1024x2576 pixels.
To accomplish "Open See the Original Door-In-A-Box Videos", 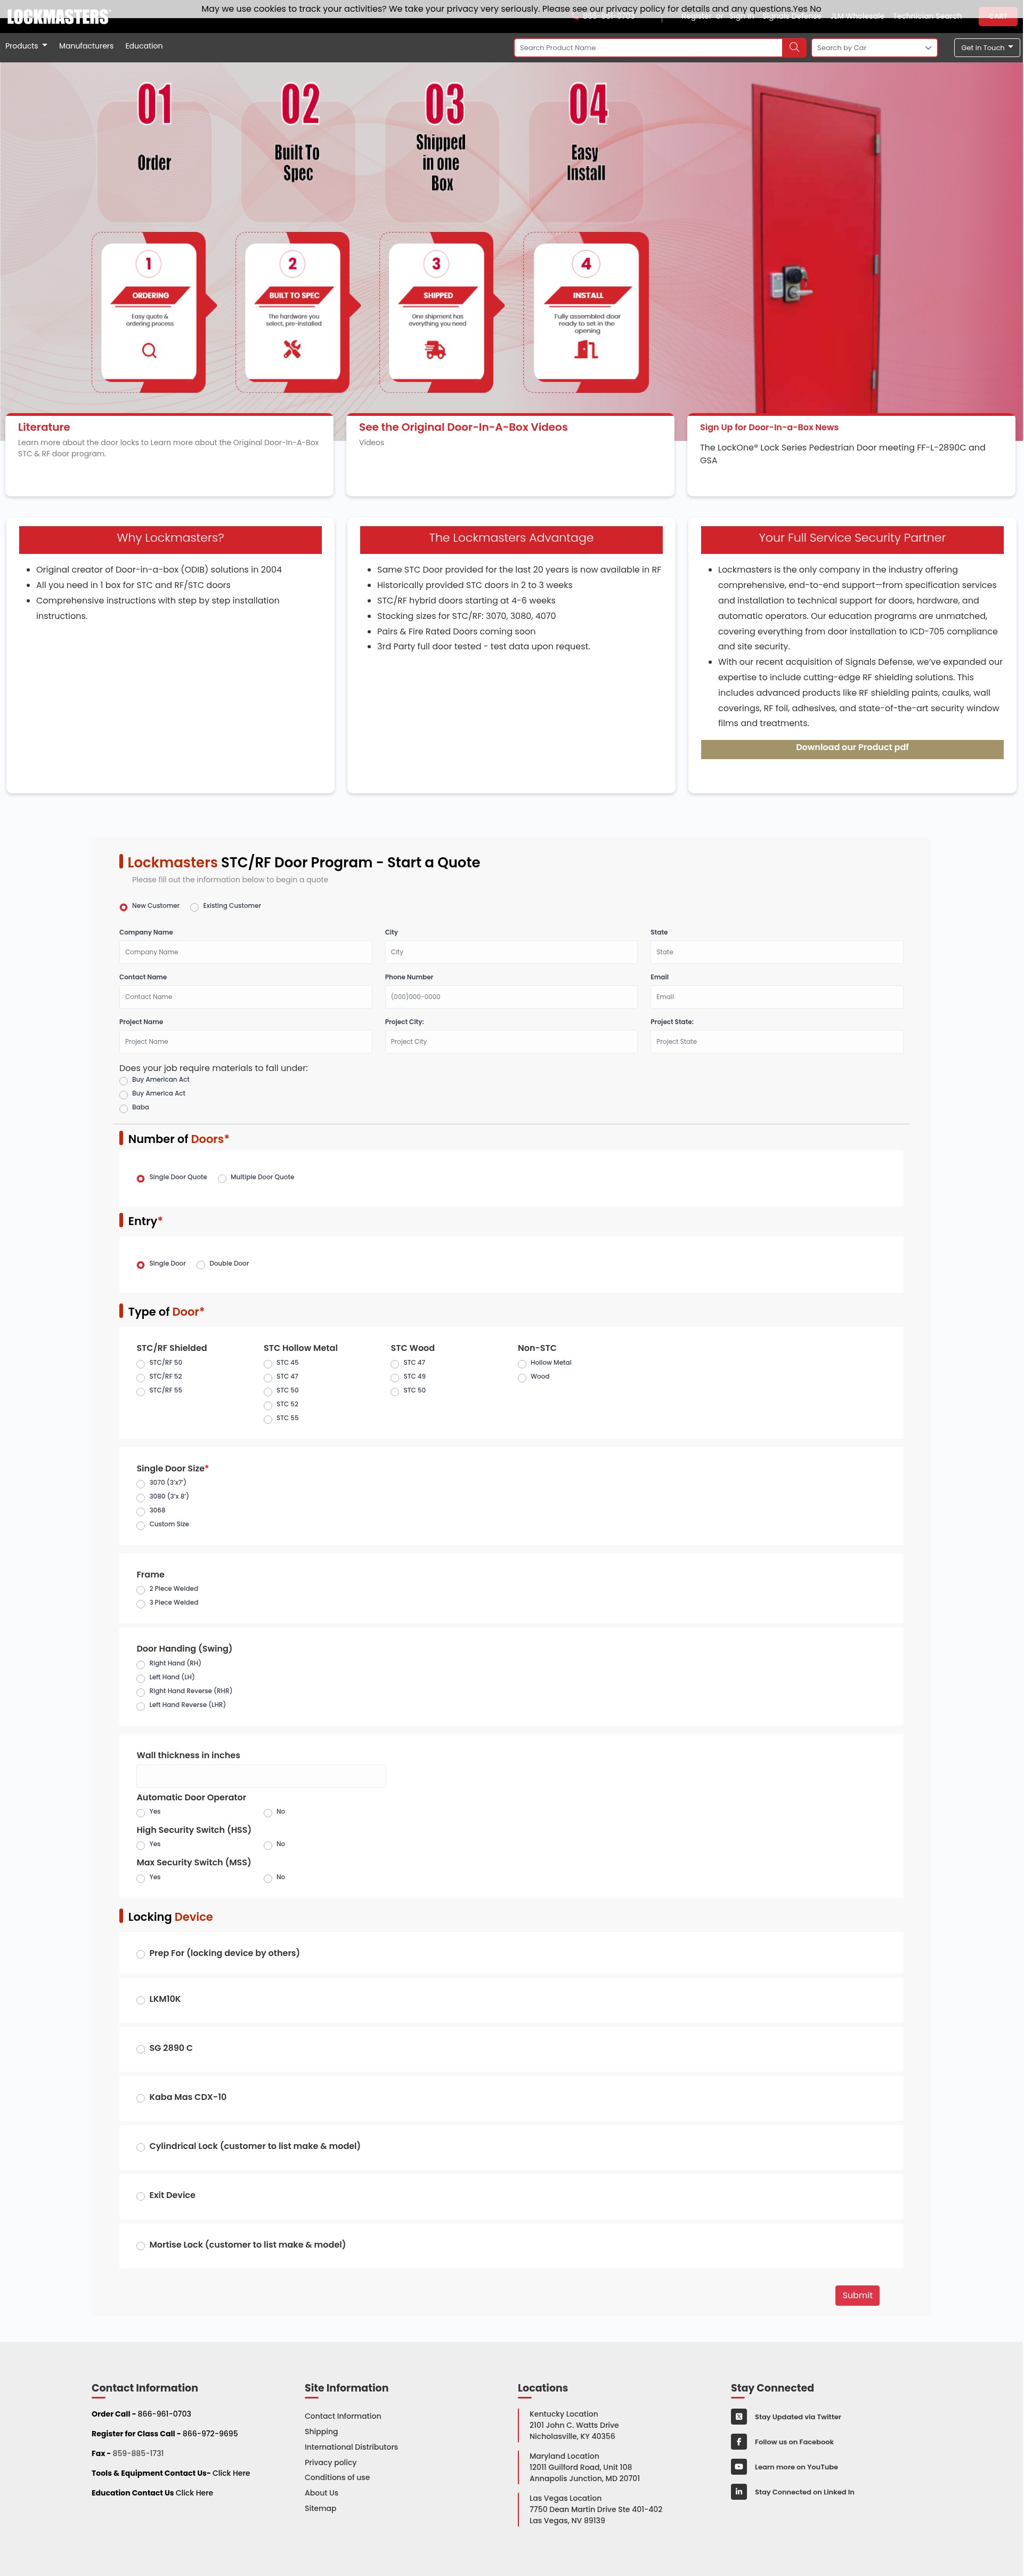I will tap(462, 427).
